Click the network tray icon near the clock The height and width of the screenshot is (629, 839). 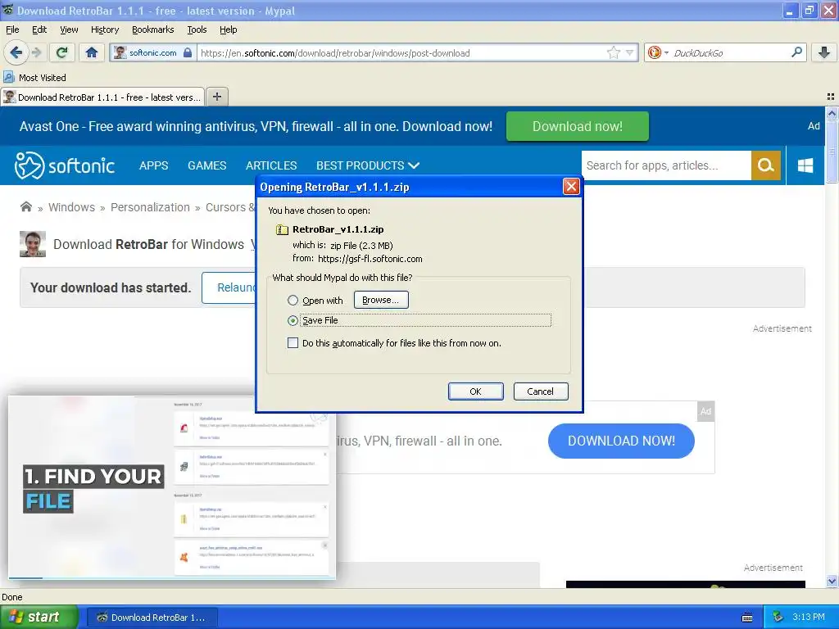[x=778, y=617]
